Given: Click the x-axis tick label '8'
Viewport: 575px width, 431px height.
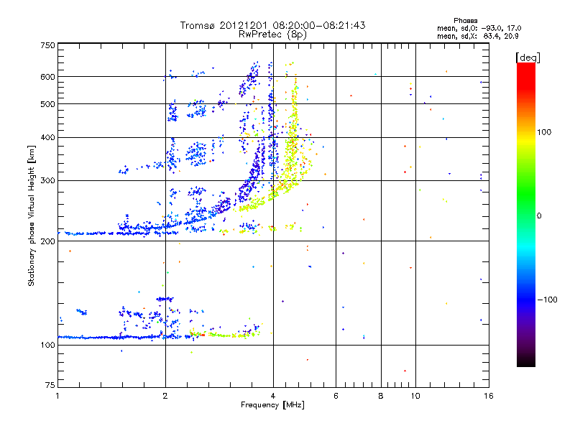Looking at the screenshot, I should [381, 396].
